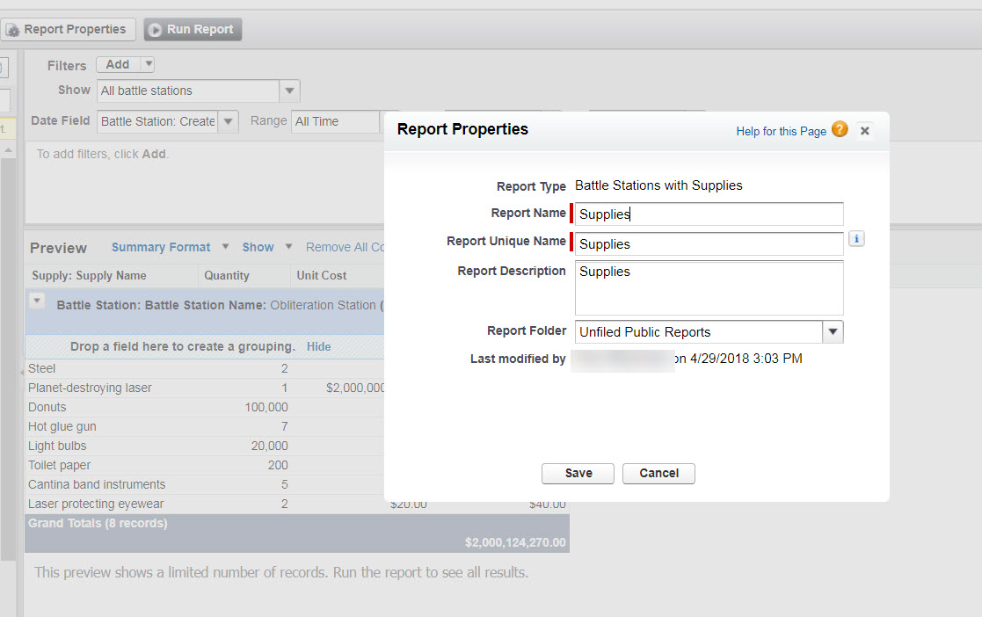Open the Date Field dropdown for Battle Station Create
This screenshot has width=982, height=617.
(228, 120)
